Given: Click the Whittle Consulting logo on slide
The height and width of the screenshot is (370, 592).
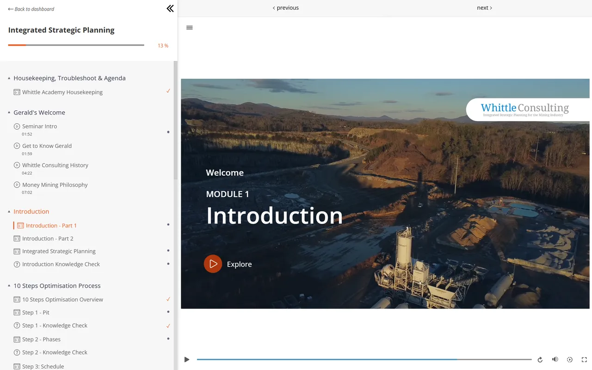Looking at the screenshot, I should 525,109.
